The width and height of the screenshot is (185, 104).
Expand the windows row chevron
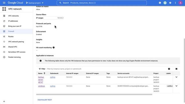tap(176, 86)
